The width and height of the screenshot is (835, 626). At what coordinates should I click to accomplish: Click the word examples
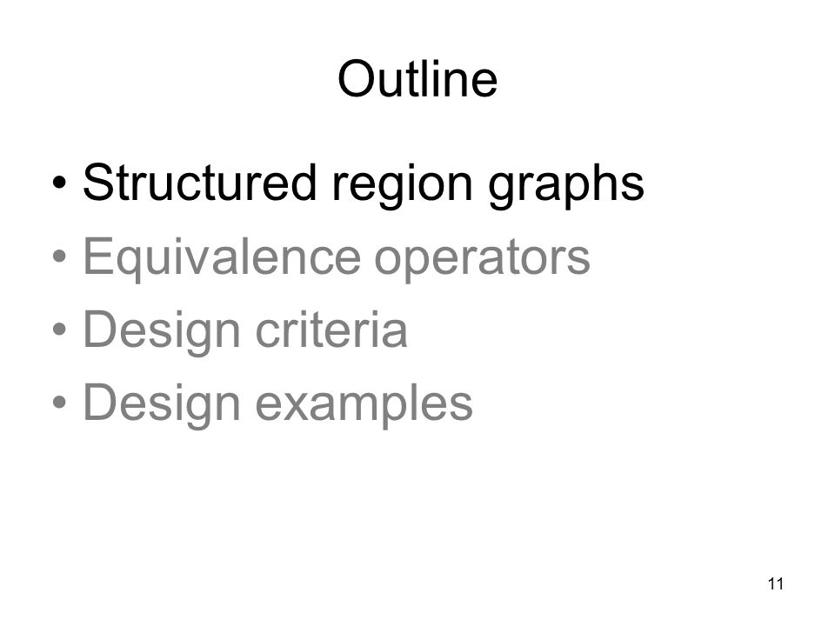pos(364,407)
